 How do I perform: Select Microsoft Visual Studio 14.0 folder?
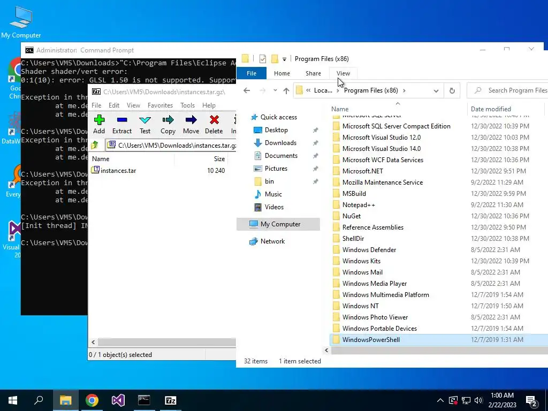pos(381,149)
